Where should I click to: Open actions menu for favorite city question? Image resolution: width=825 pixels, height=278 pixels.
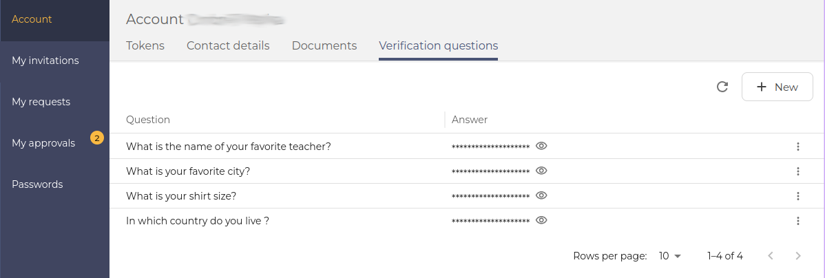pyautogui.click(x=798, y=171)
